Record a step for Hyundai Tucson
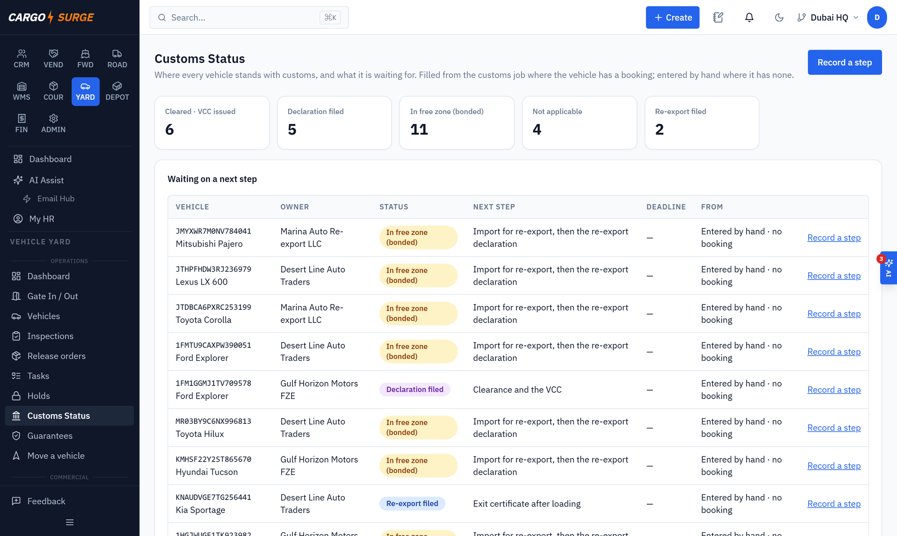Screen dimensions: 897x536 coord(833,466)
